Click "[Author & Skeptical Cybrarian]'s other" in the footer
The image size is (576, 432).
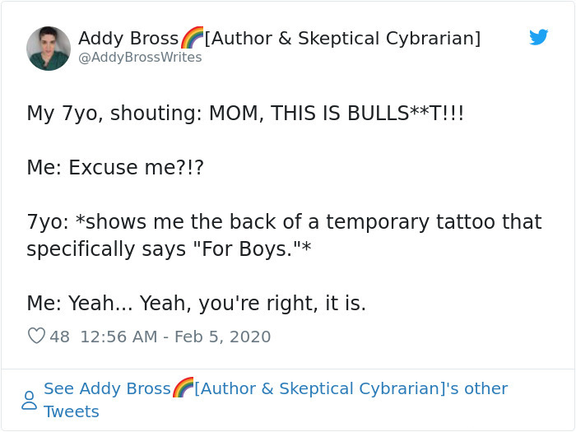point(351,388)
